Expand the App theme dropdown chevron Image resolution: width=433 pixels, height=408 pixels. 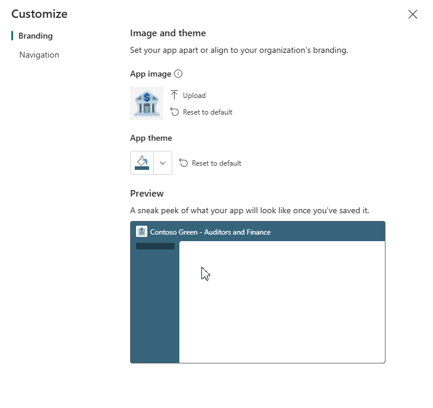pos(163,163)
